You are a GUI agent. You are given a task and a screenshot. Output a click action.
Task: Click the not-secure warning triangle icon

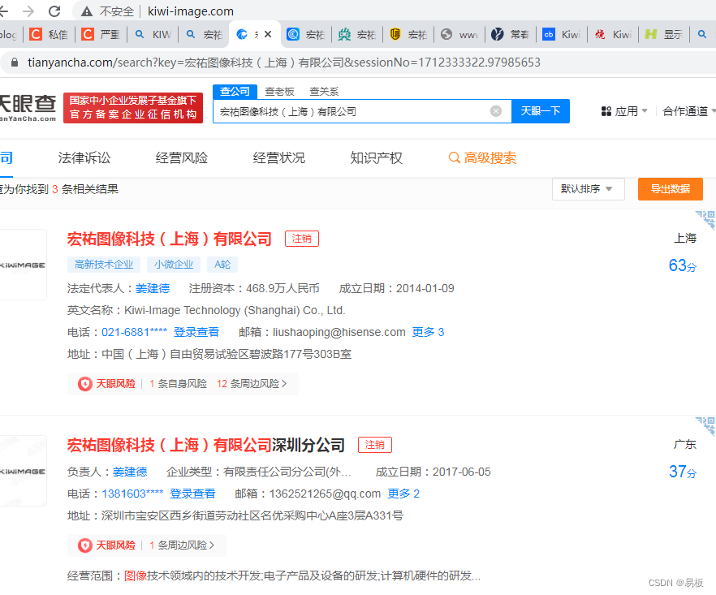[87, 11]
